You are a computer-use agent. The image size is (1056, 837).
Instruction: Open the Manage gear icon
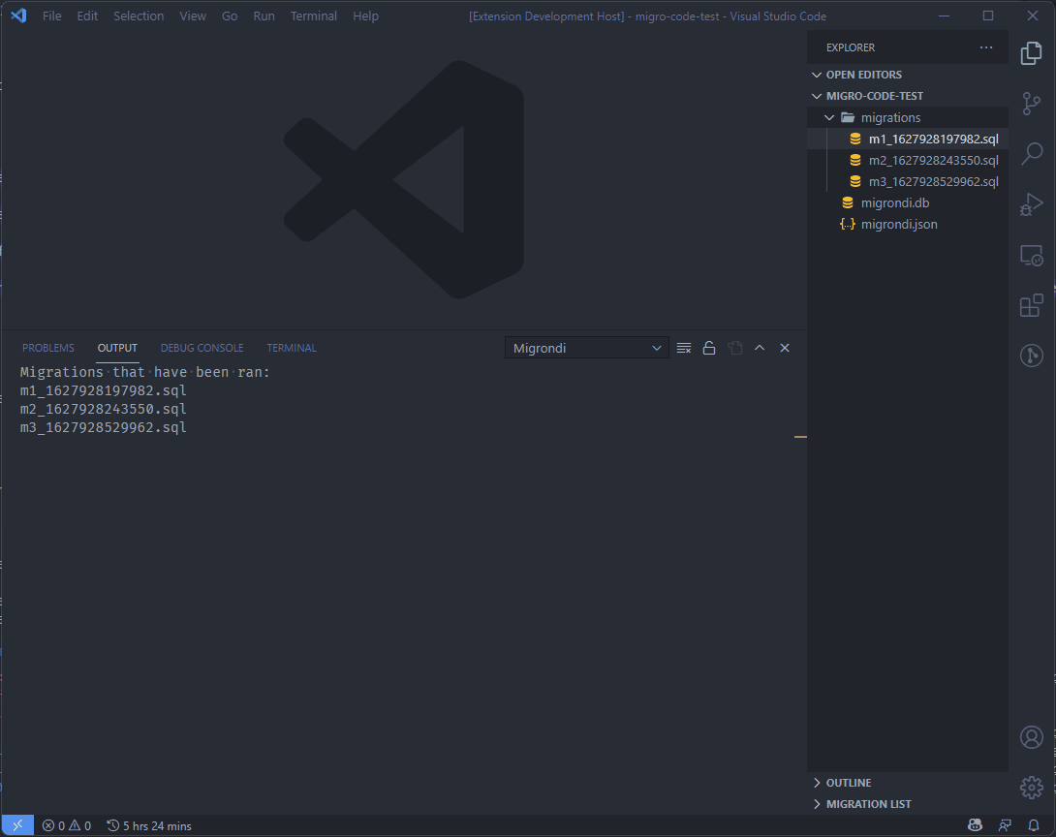(x=1031, y=788)
